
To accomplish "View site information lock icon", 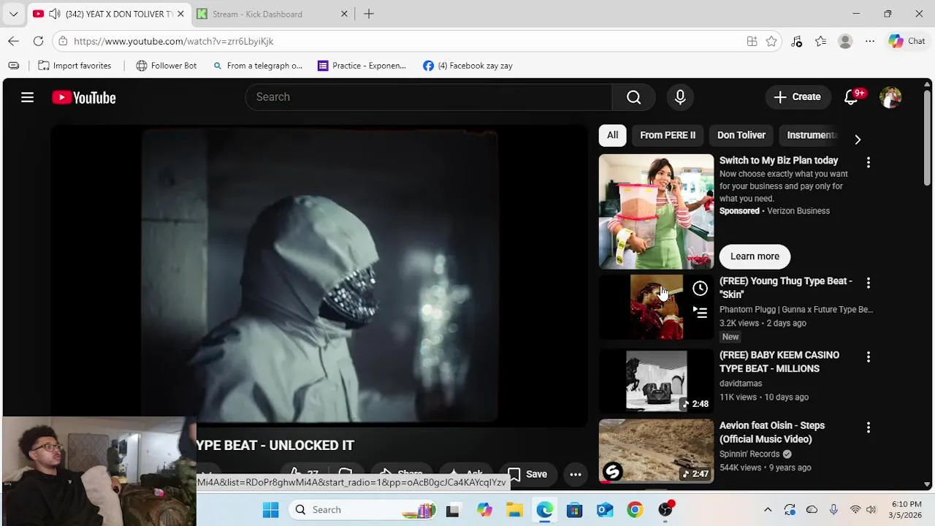I will pos(63,42).
